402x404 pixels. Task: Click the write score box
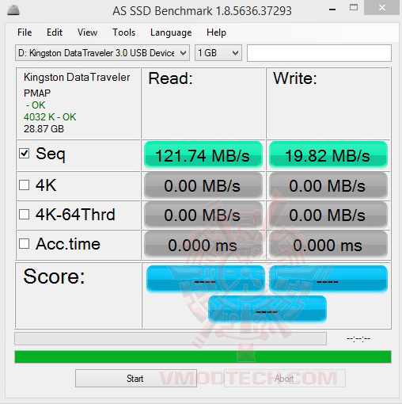(328, 279)
